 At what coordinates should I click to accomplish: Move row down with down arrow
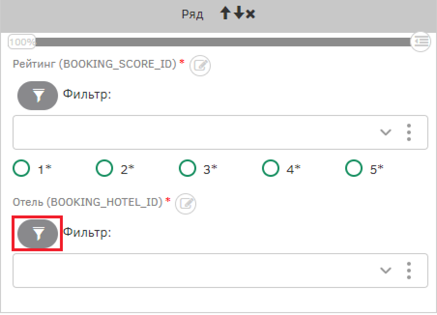coord(239,13)
